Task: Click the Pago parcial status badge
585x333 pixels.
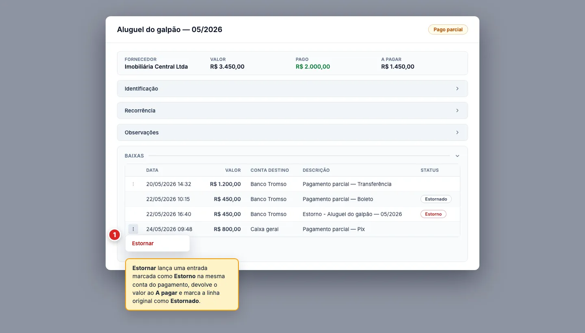Action: 448,30
